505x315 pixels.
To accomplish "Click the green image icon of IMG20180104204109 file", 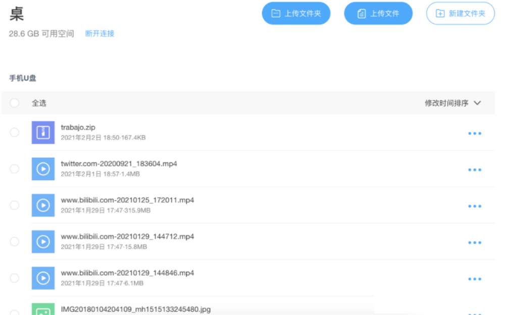I will 43,309.
